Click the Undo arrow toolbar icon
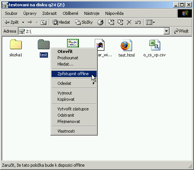 coord(138,23)
